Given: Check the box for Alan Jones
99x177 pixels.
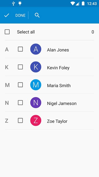Looking at the screenshot, I should tap(20, 49).
